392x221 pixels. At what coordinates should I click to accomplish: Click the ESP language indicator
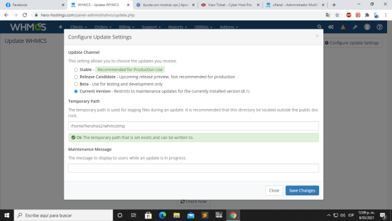tap(351, 215)
